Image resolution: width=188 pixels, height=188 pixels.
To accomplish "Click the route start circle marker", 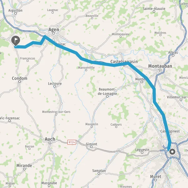I will click(172, 152).
